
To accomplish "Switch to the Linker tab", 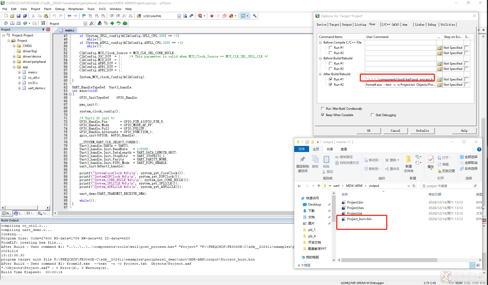I will pyautogui.click(x=420, y=25).
